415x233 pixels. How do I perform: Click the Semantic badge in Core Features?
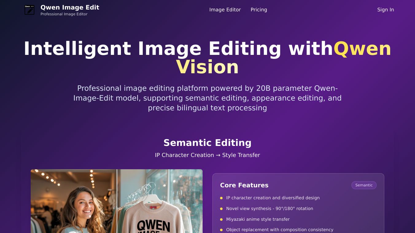coord(364,185)
